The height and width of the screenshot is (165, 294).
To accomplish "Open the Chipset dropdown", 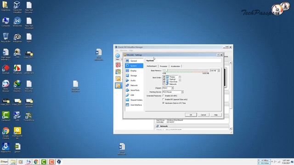I will (168, 88).
